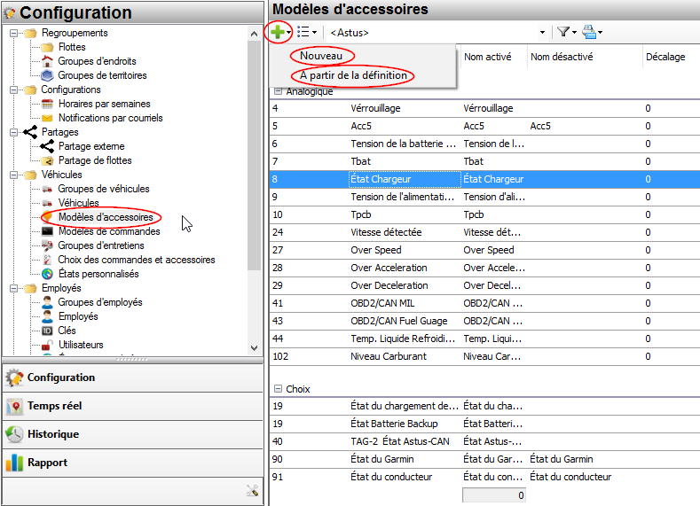Open Notifications par courriels item
The width and height of the screenshot is (700, 506).
click(108, 118)
